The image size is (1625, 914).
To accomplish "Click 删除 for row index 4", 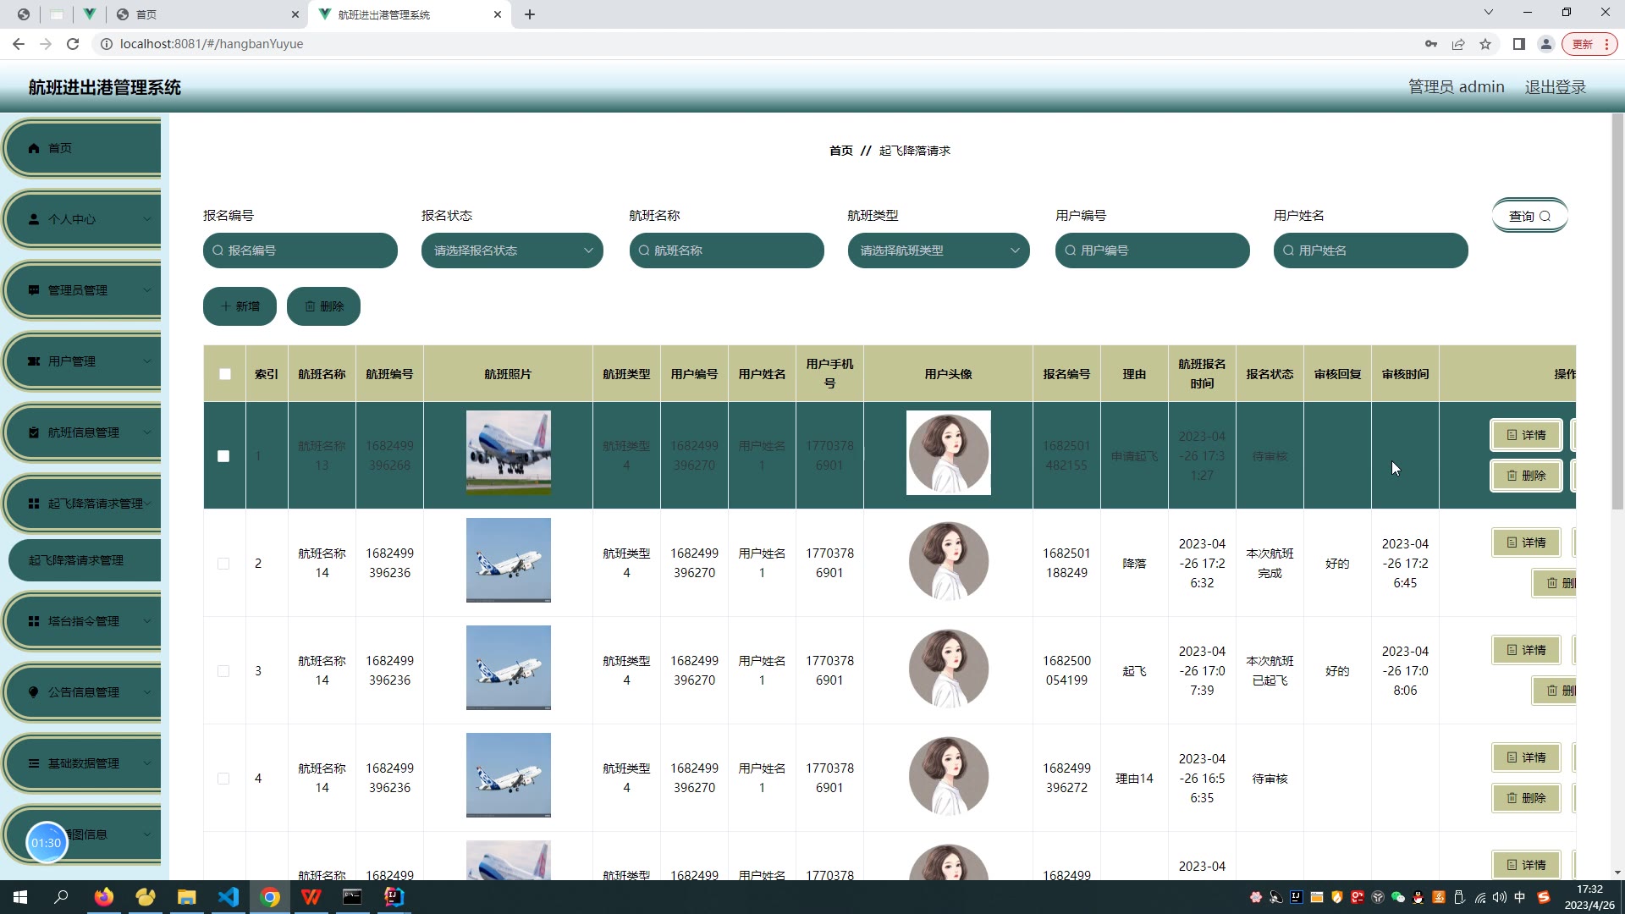I will click(1526, 798).
